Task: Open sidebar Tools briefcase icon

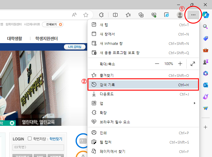Action: coord(206,50)
